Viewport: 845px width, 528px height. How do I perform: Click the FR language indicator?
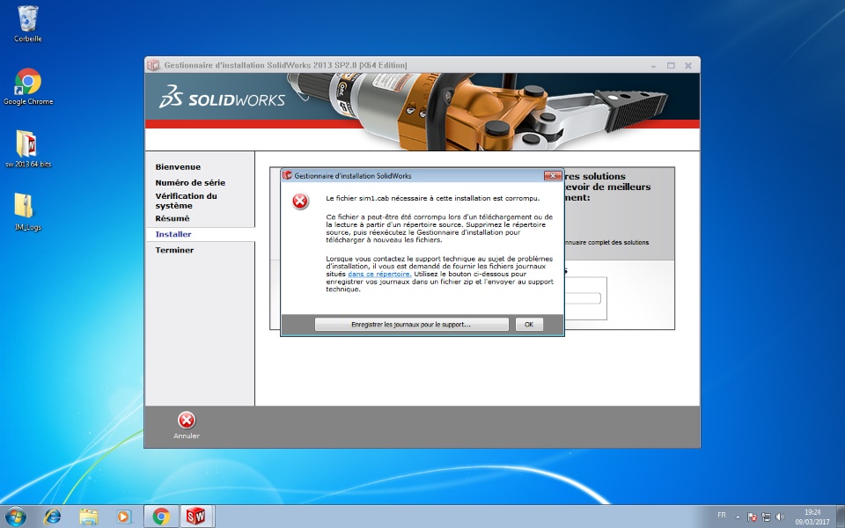coord(722,515)
